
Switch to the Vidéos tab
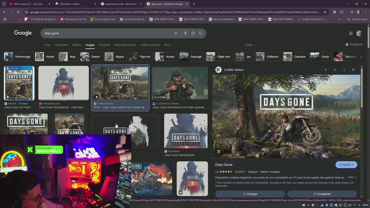point(77,45)
